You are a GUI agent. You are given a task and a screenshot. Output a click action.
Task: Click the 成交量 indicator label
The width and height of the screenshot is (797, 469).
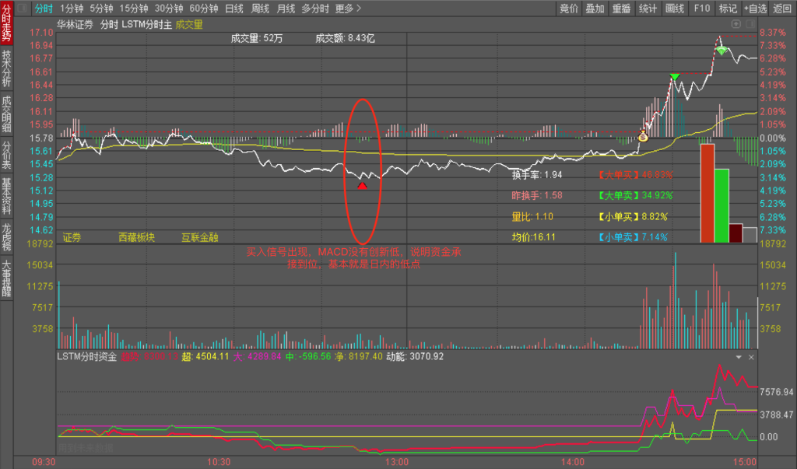pyautogui.click(x=189, y=24)
